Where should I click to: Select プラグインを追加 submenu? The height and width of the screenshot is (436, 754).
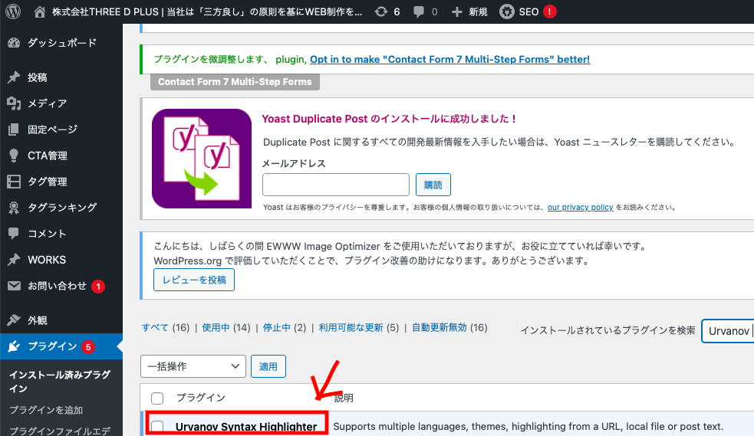click(46, 410)
